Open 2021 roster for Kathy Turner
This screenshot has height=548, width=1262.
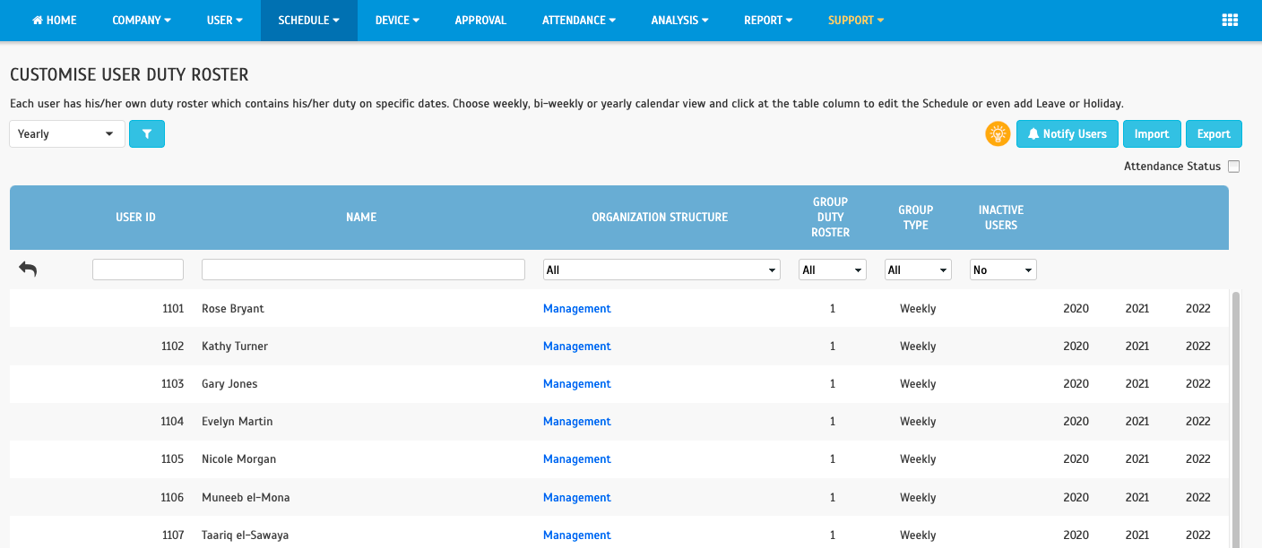click(1137, 346)
